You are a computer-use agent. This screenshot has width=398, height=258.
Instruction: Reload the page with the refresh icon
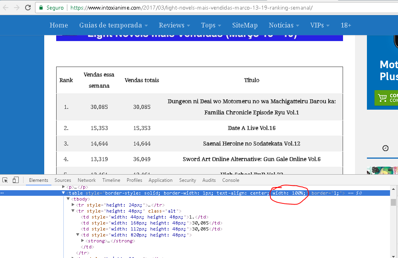[28, 8]
